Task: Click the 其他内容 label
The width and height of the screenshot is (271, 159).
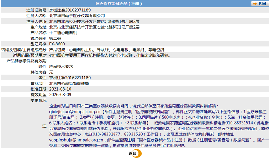Action: (x=38, y=72)
